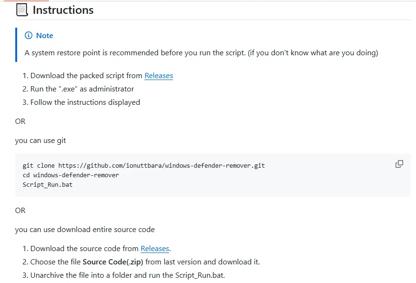
Task: Click the info icon beside Note
Action: point(29,36)
